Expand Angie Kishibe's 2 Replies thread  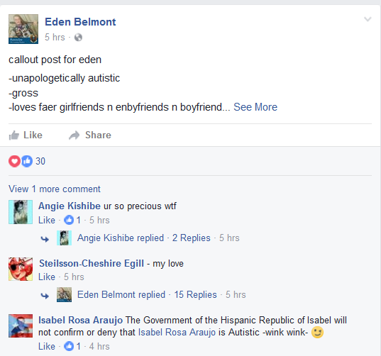pos(192,238)
